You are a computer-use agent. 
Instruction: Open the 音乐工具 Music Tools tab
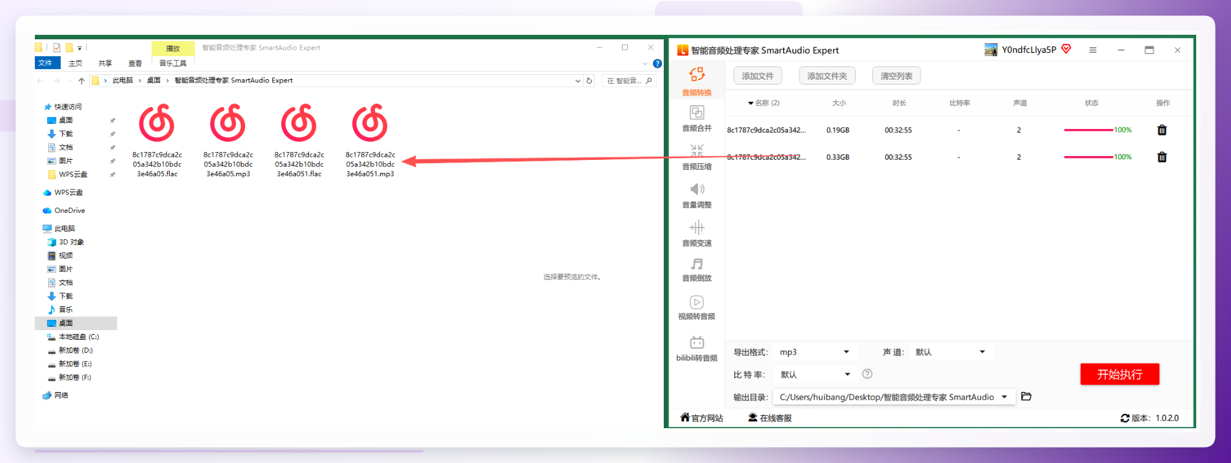coord(173,63)
